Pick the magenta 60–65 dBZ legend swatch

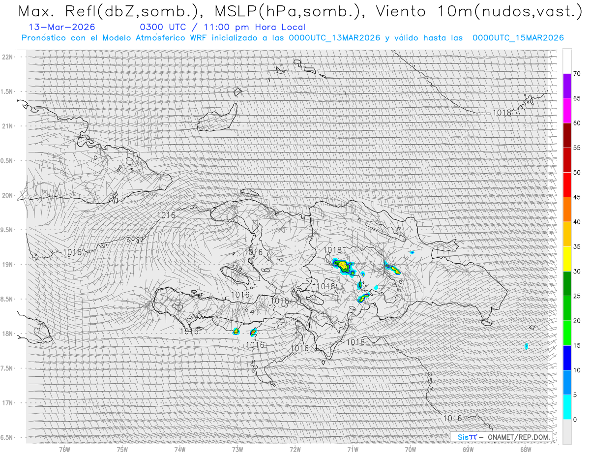(x=567, y=111)
